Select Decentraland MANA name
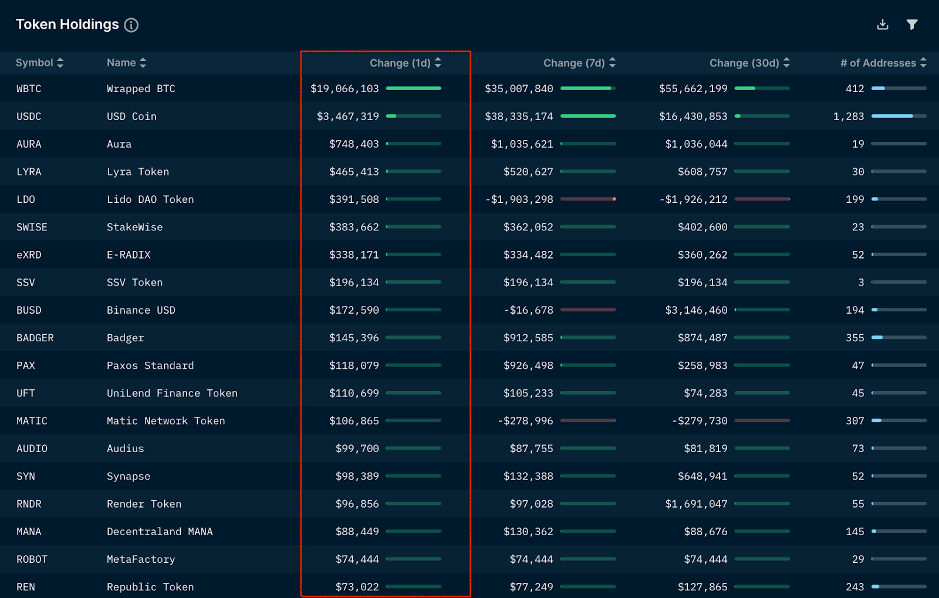939x598 pixels. coord(160,532)
